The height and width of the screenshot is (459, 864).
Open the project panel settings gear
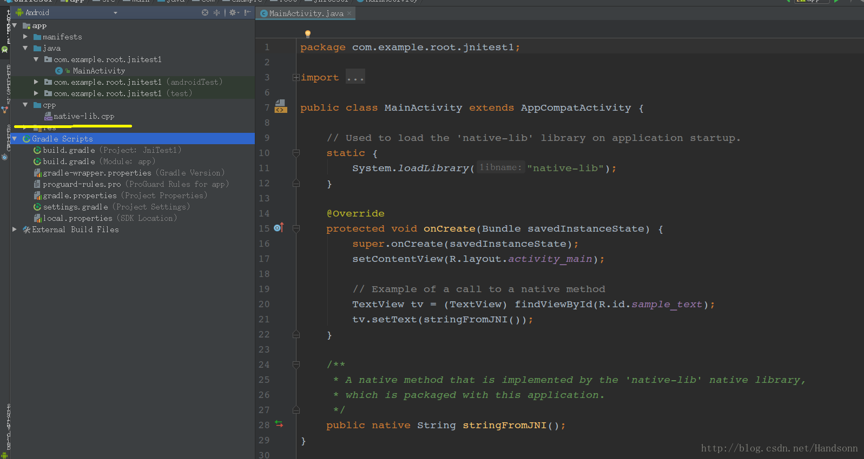[234, 12]
